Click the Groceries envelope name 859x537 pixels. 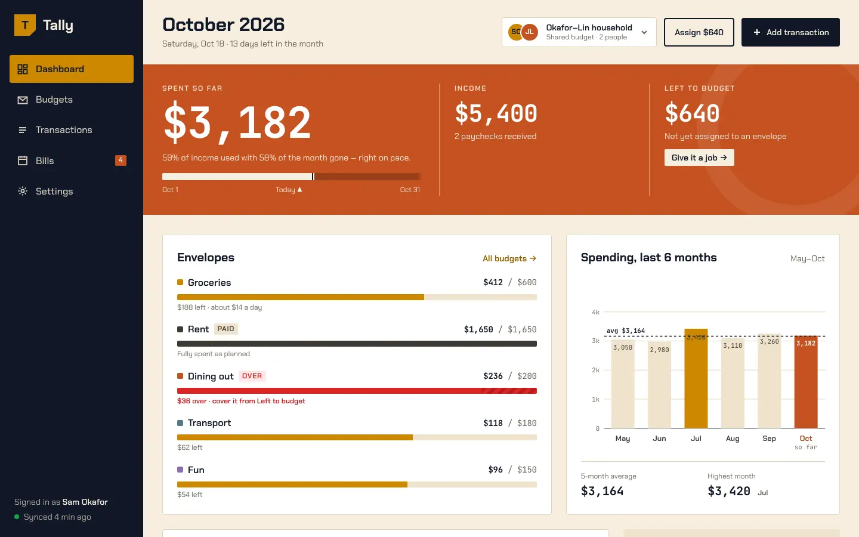tap(209, 282)
